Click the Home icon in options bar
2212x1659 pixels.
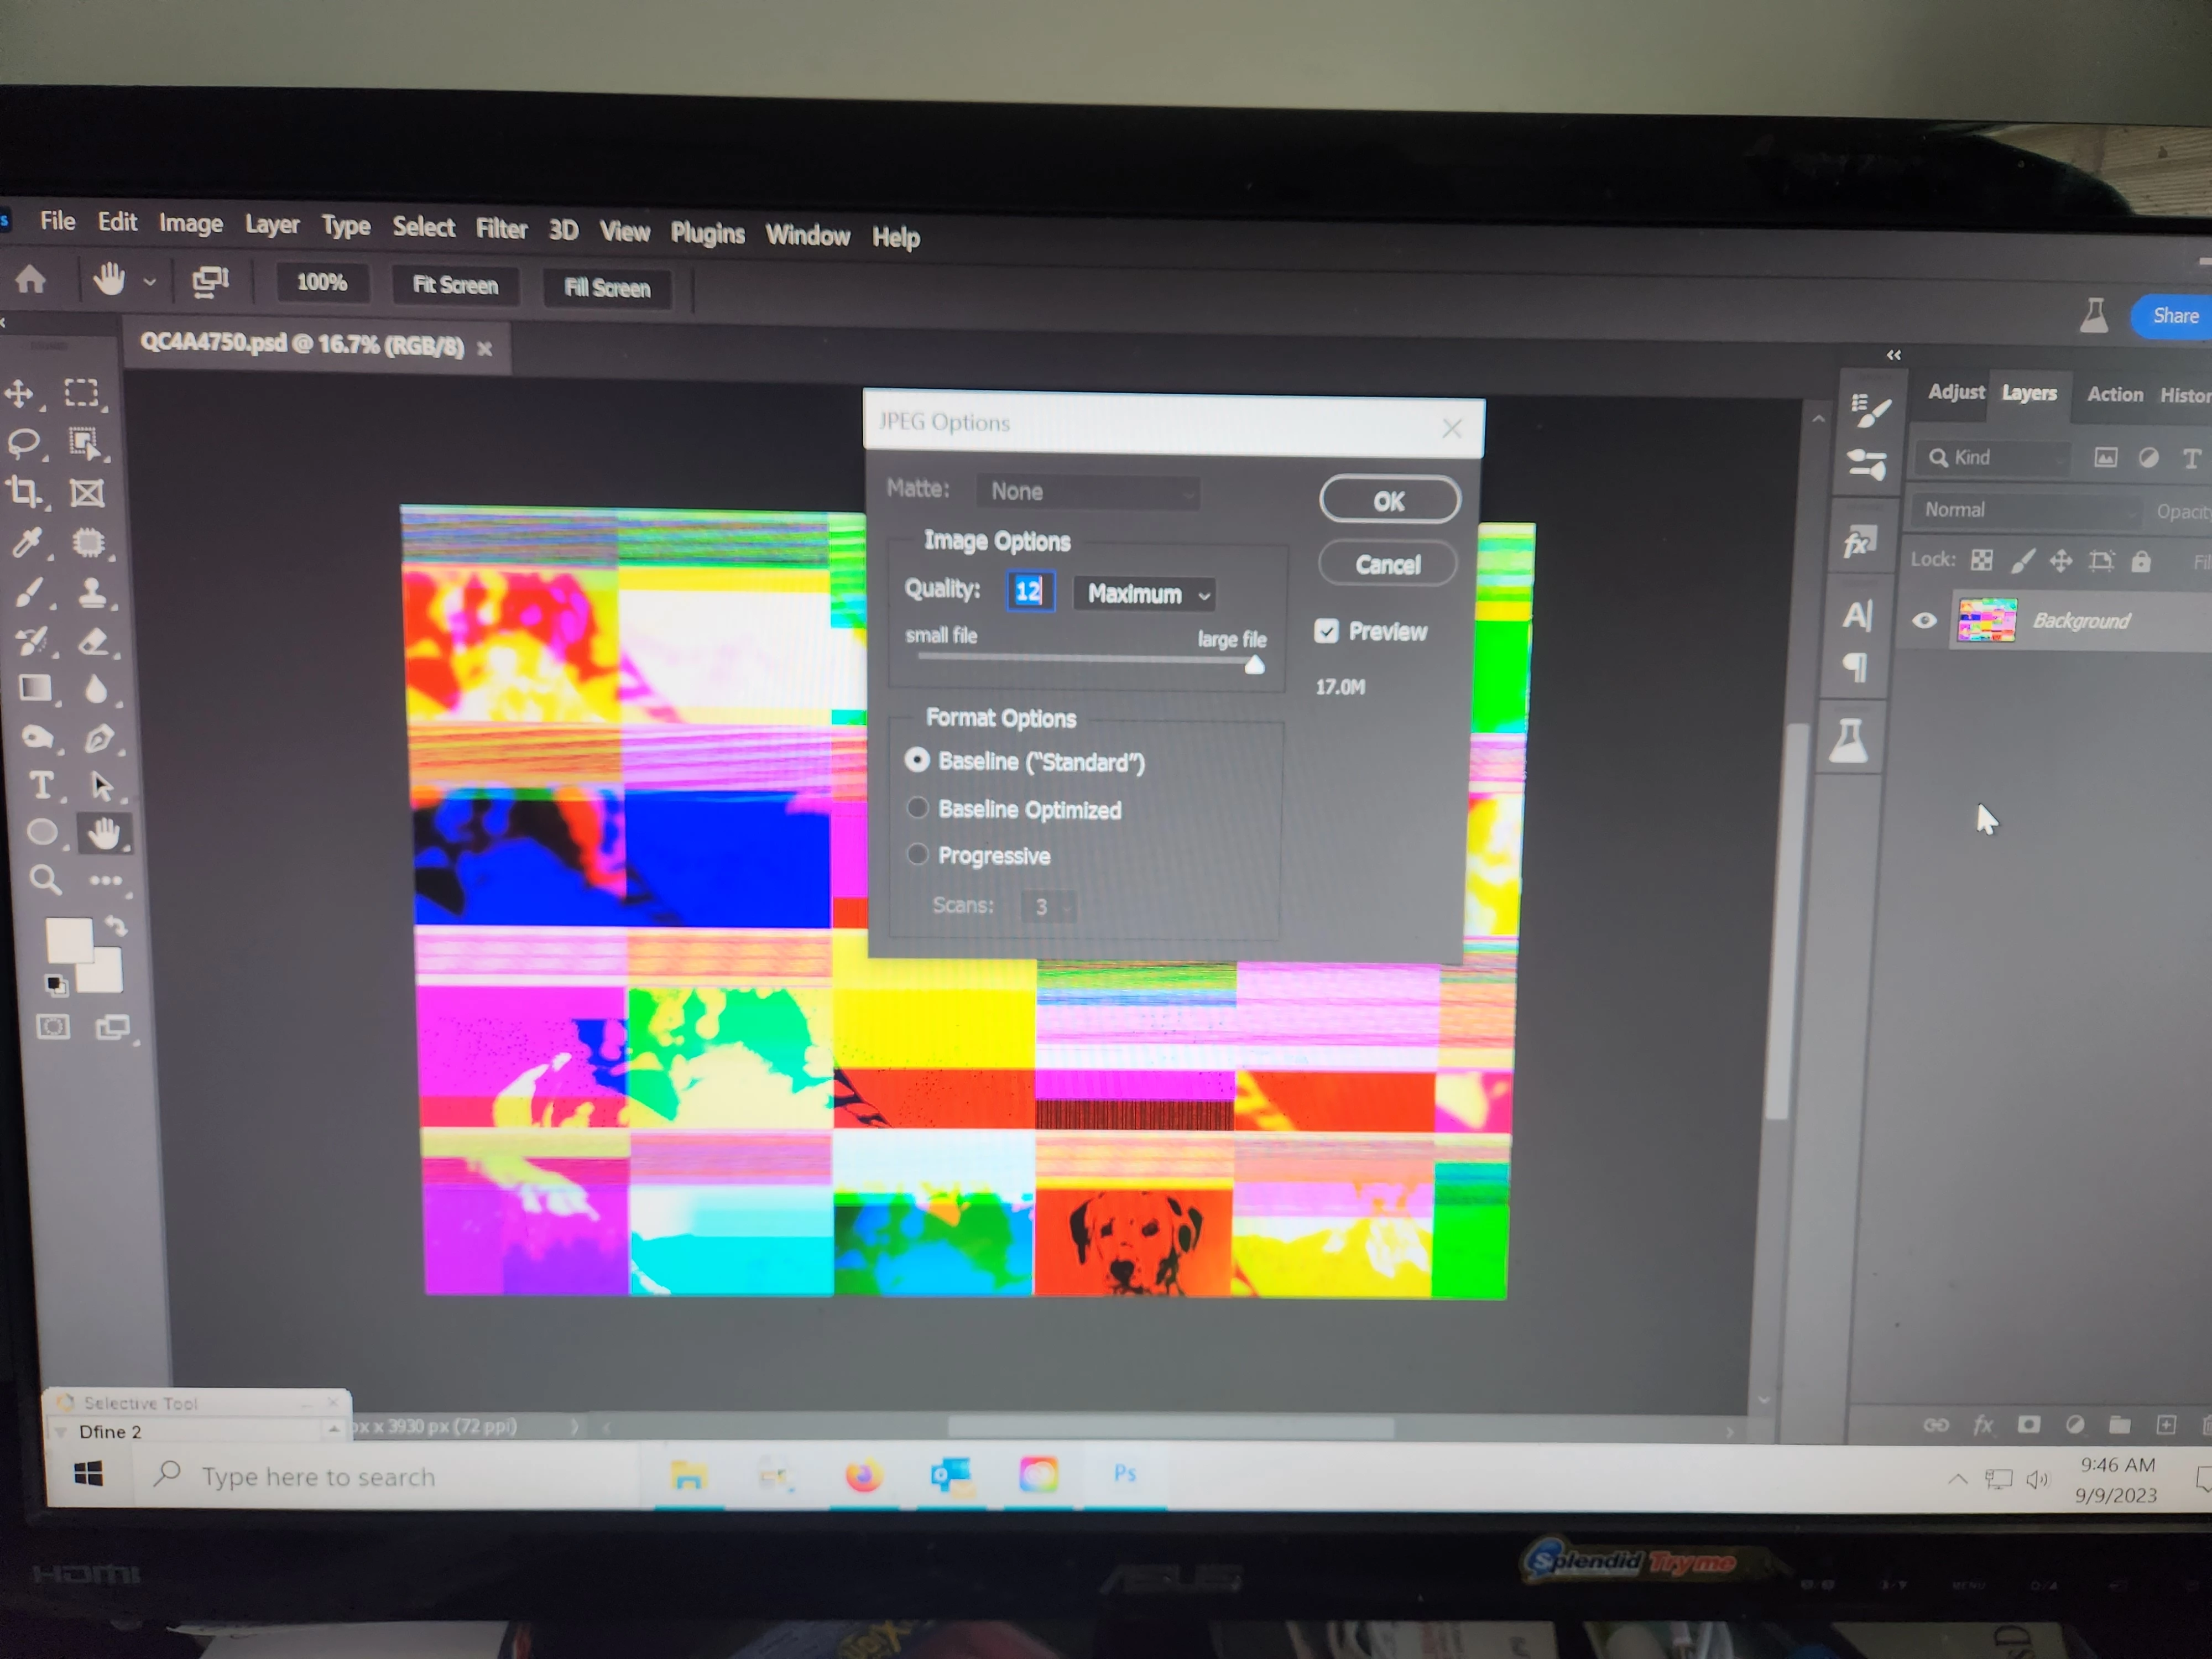point(31,279)
